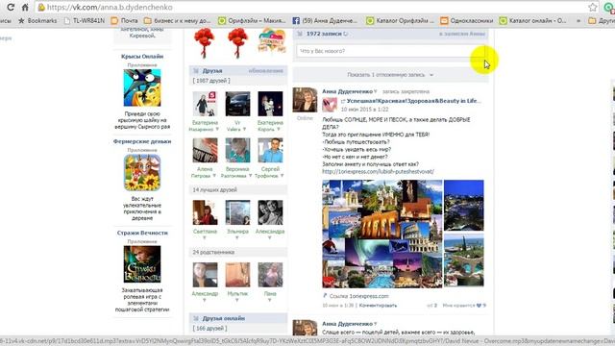Image resolution: width=615 pixels, height=346 pixels.
Task: Open the '14 лучших друзей' section
Action: click(x=238, y=190)
